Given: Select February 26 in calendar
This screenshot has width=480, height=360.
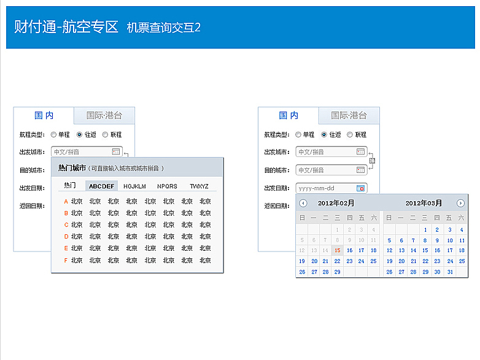Looking at the screenshot, I should click(302, 272).
